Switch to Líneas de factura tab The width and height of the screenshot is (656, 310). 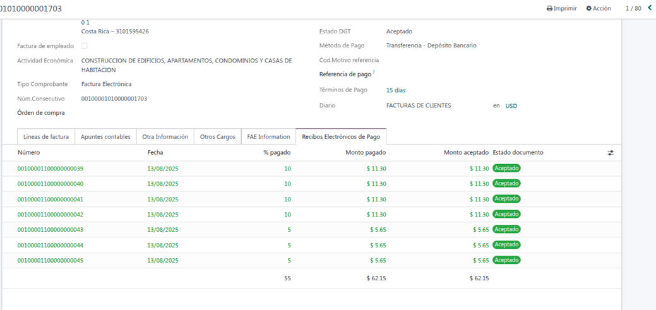(46, 137)
